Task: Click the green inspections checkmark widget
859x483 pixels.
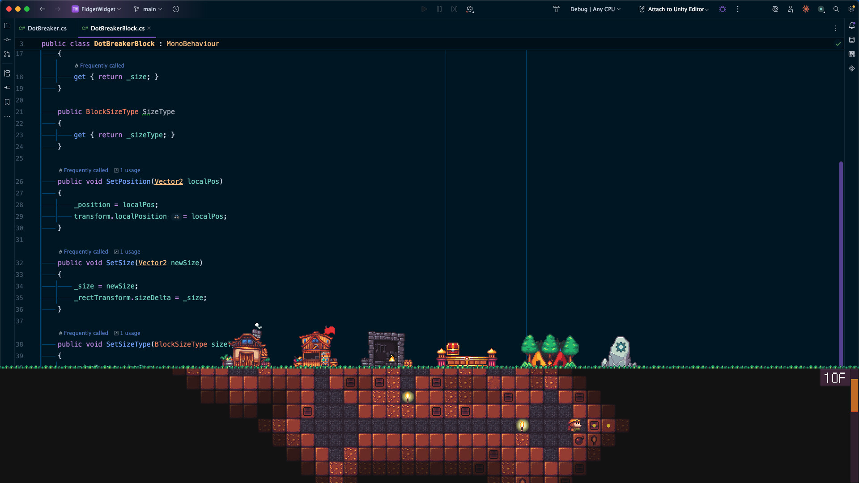Action: click(838, 44)
